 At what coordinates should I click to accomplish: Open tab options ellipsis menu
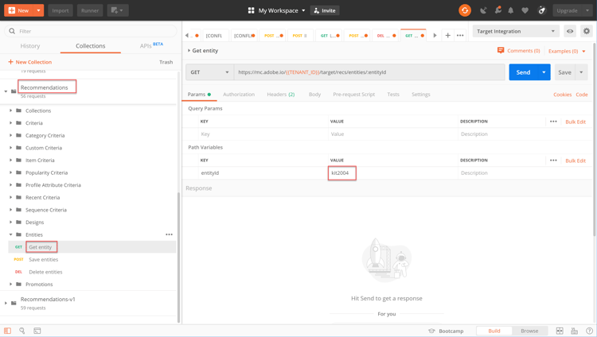coord(460,36)
